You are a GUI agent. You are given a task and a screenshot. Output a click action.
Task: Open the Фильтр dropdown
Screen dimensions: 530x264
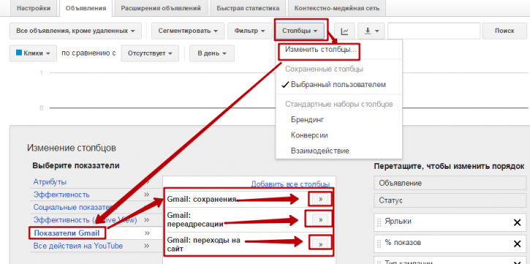click(250, 31)
